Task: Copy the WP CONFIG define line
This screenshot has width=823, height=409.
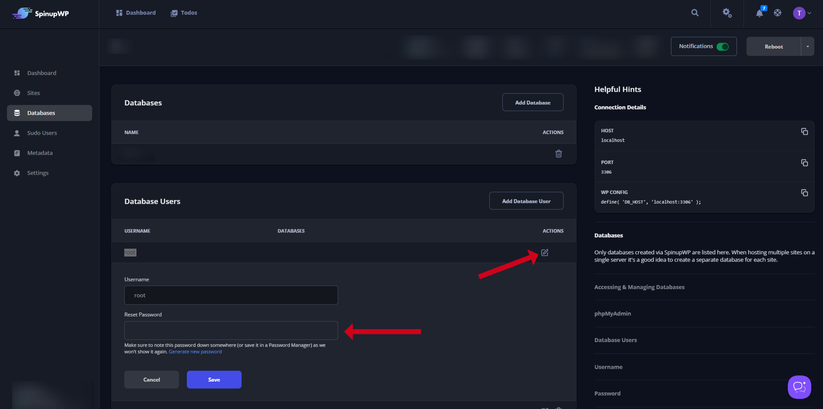Action: click(804, 193)
